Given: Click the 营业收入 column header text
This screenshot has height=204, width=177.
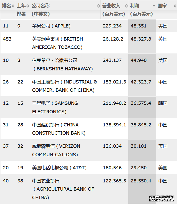Looking at the screenshot, I should click(113, 10).
